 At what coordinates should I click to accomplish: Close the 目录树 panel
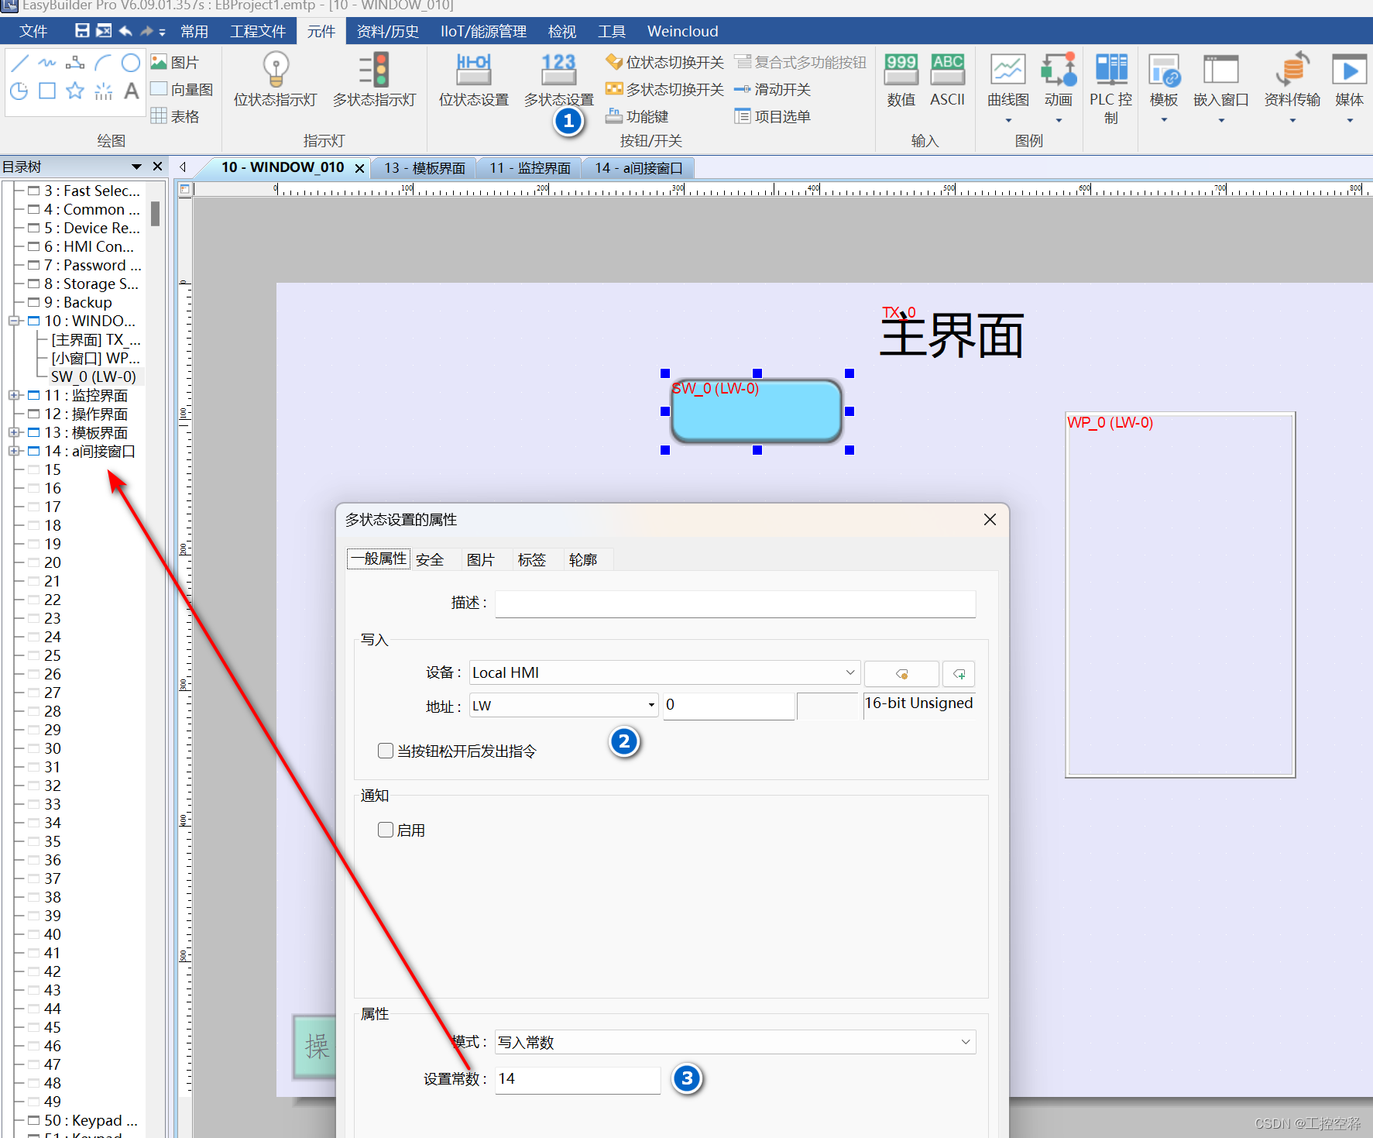[x=157, y=167]
